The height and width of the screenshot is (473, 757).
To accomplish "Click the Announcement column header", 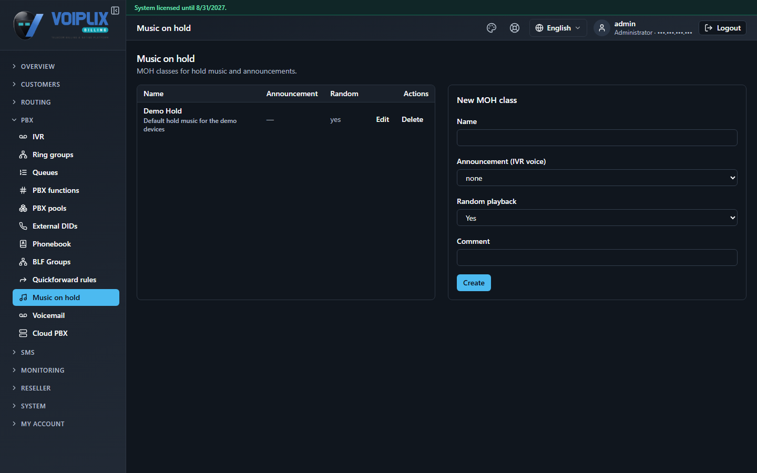I will [292, 94].
